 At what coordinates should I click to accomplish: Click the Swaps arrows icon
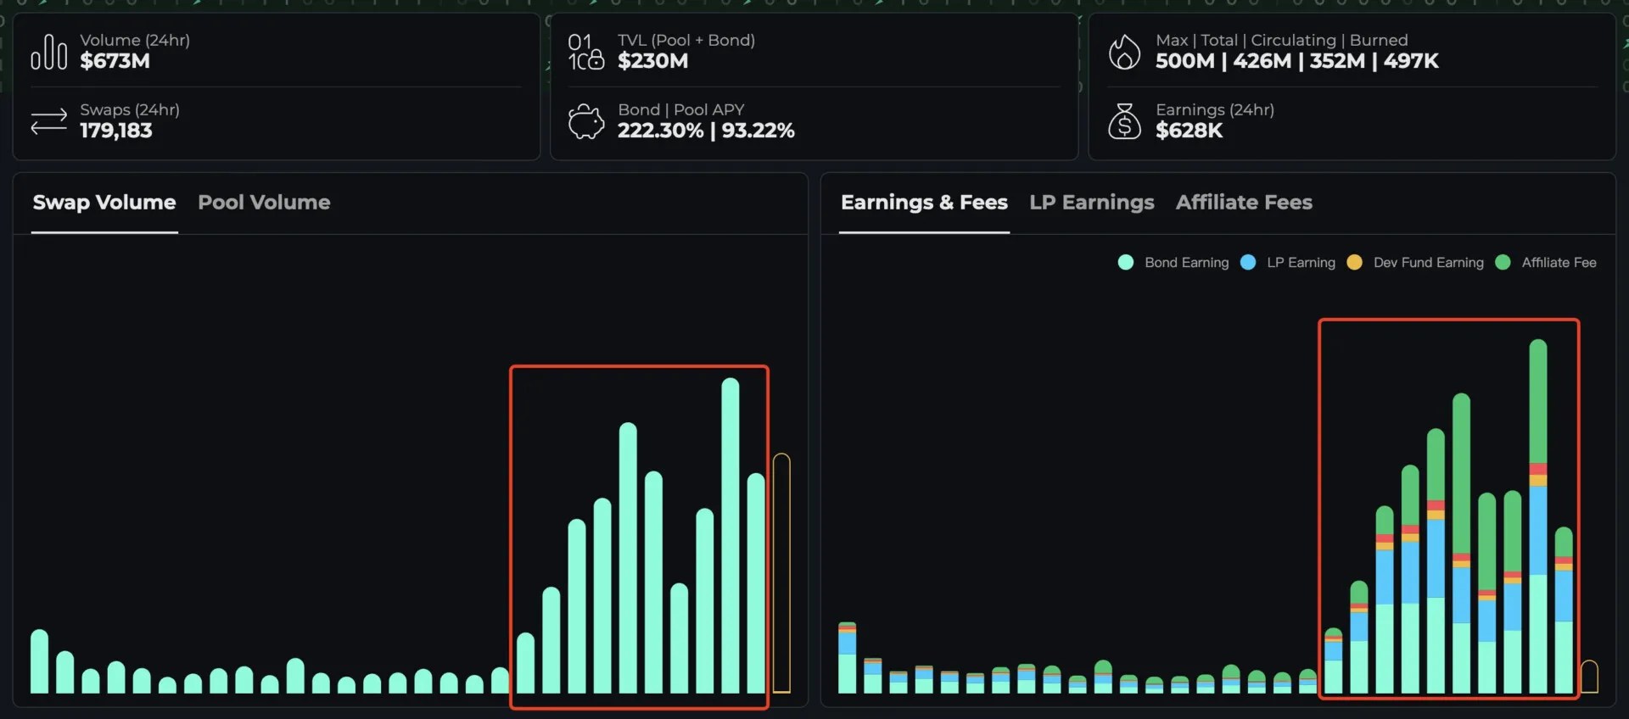coord(48,121)
